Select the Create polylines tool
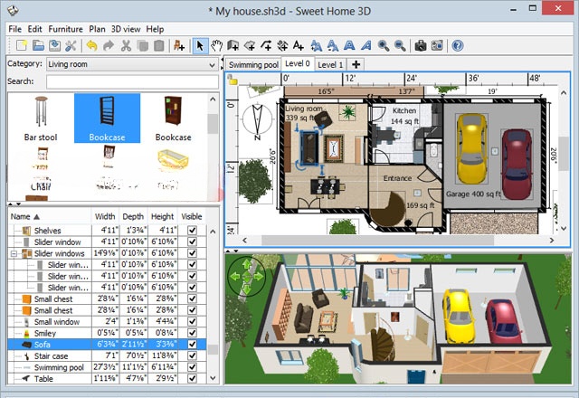The width and height of the screenshot is (579, 398). [x=266, y=46]
